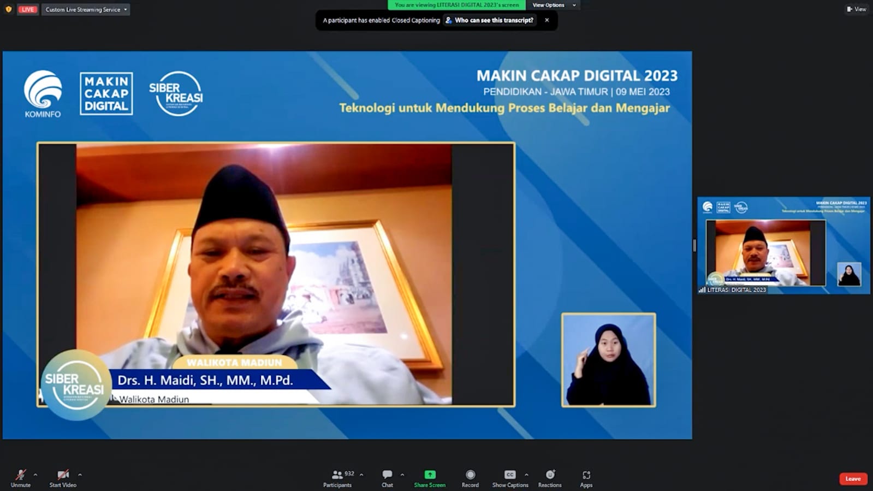Click the Share Screen button

tap(430, 477)
